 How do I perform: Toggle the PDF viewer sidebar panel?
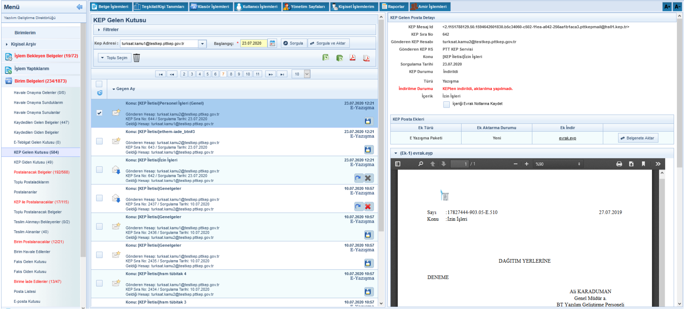(x=398, y=164)
